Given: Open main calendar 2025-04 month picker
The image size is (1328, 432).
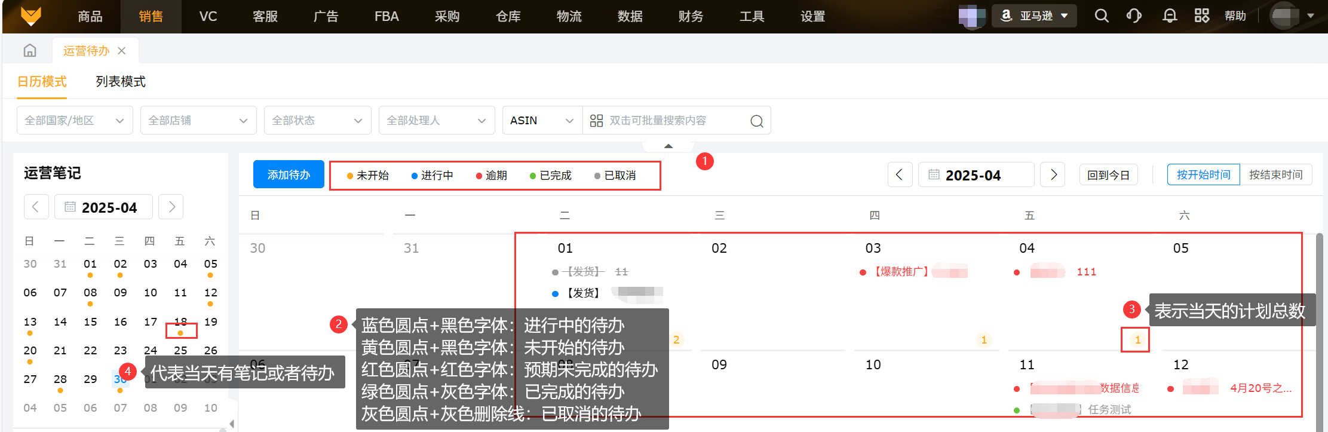Looking at the screenshot, I should [976, 174].
